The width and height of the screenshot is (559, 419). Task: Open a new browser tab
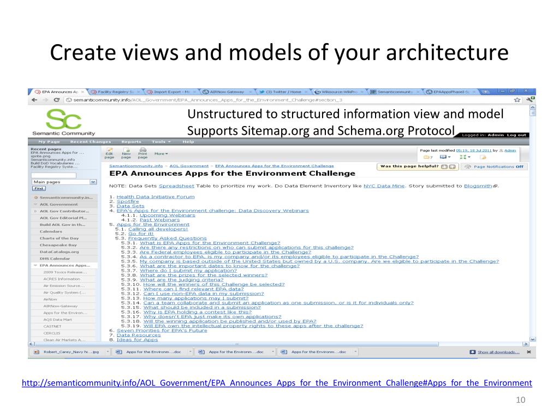[x=485, y=92]
